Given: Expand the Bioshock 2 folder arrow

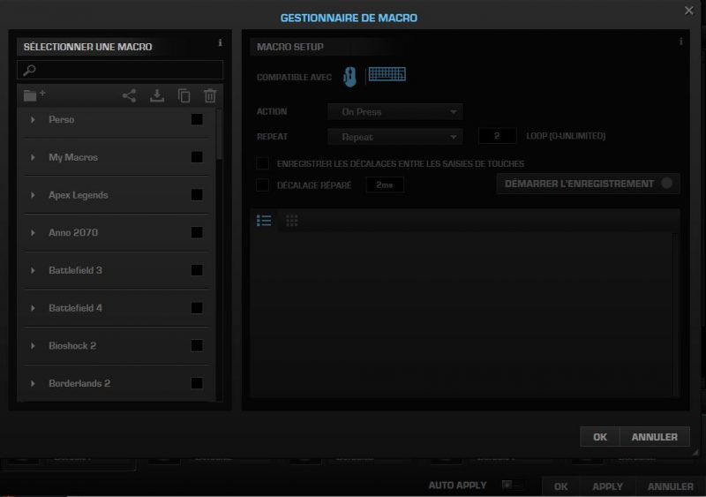Looking at the screenshot, I should click(33, 345).
